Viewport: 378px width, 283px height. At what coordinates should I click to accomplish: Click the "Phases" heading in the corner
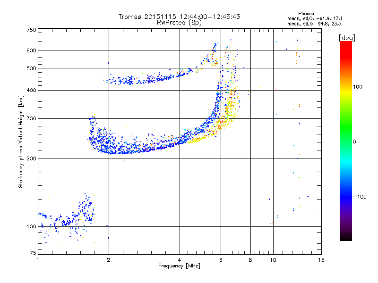(306, 14)
